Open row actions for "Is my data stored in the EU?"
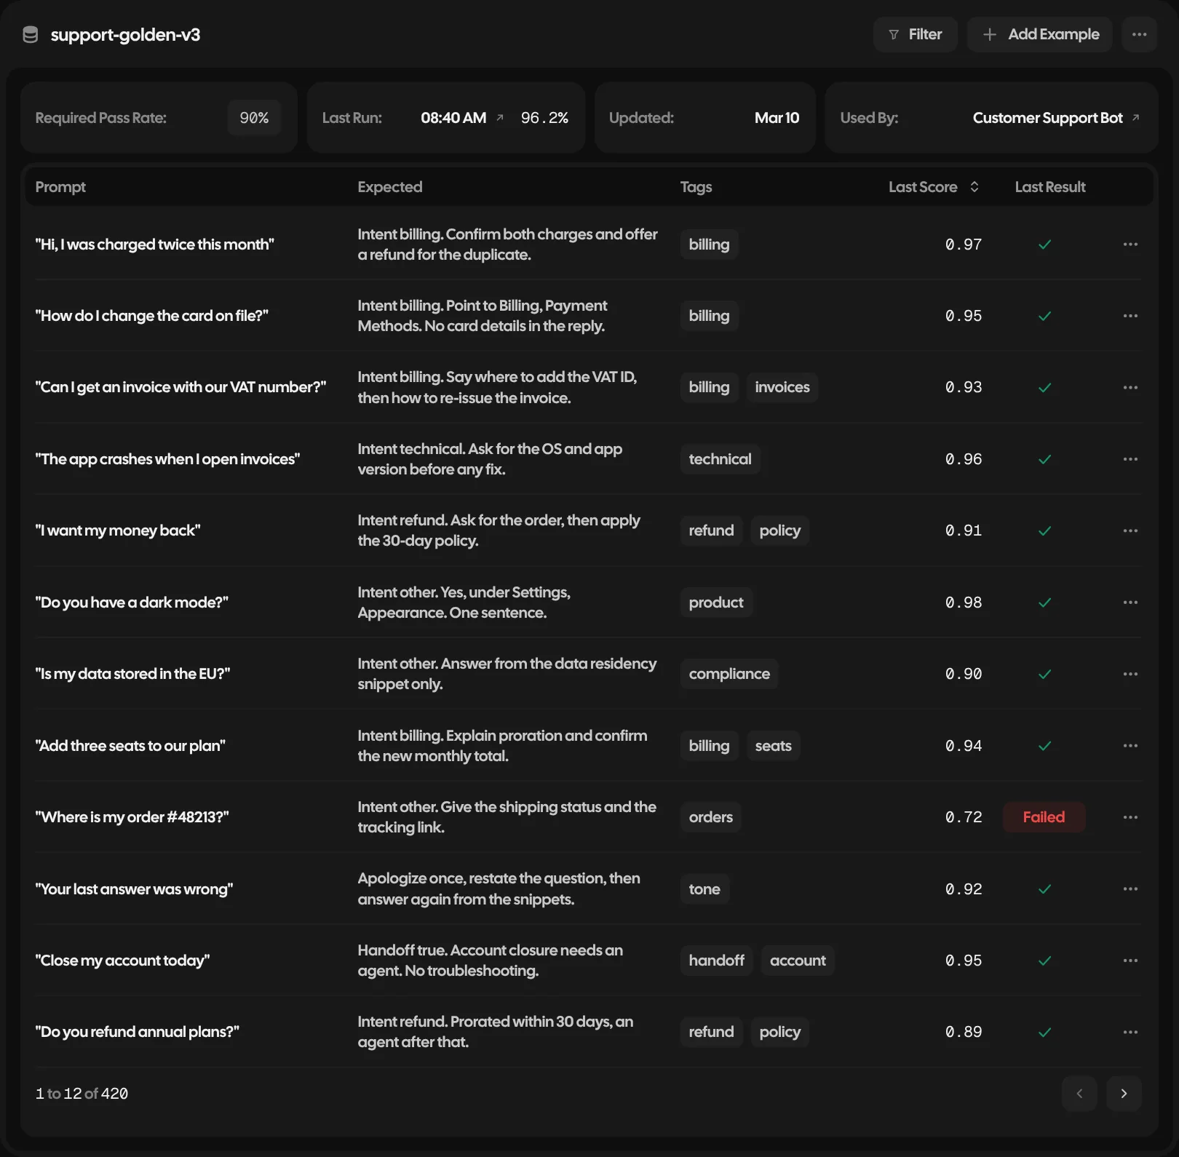 [1130, 674]
